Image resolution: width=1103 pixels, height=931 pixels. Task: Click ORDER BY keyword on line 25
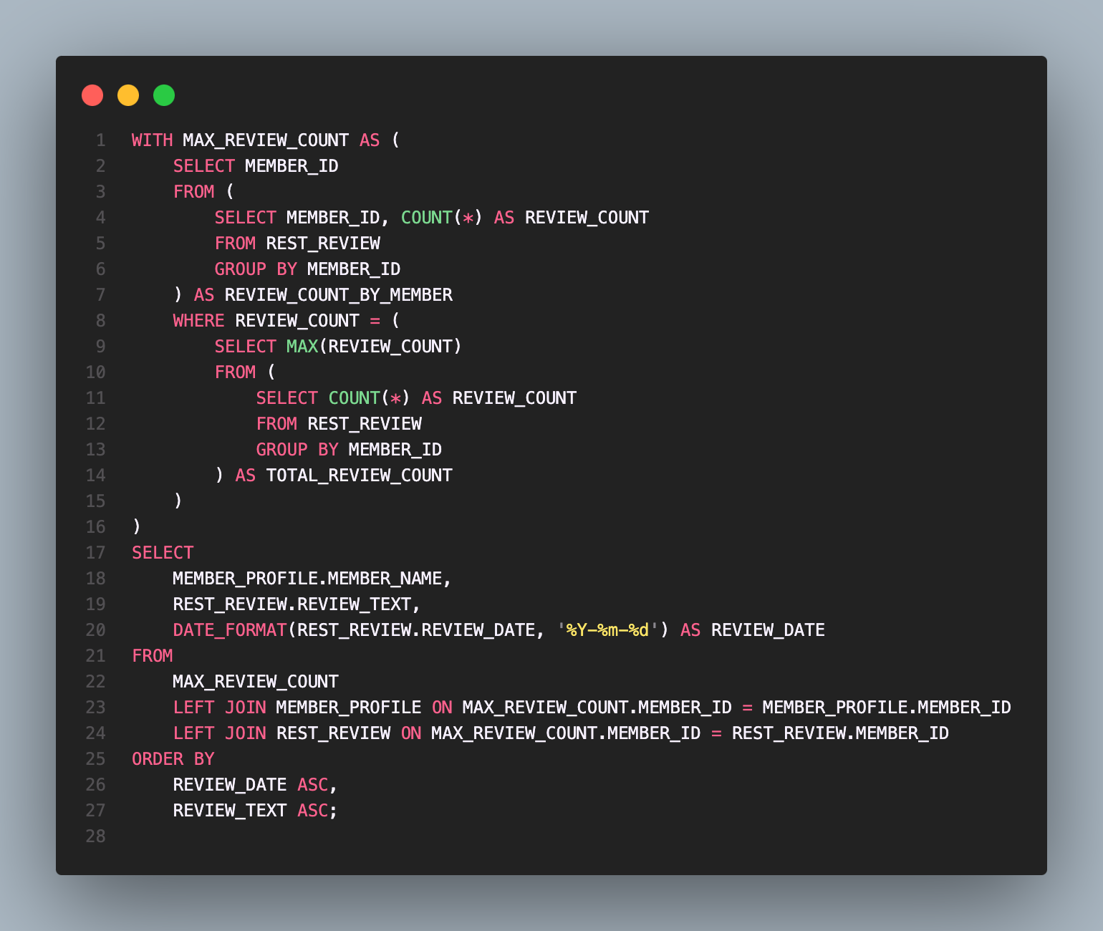pyautogui.click(x=173, y=759)
